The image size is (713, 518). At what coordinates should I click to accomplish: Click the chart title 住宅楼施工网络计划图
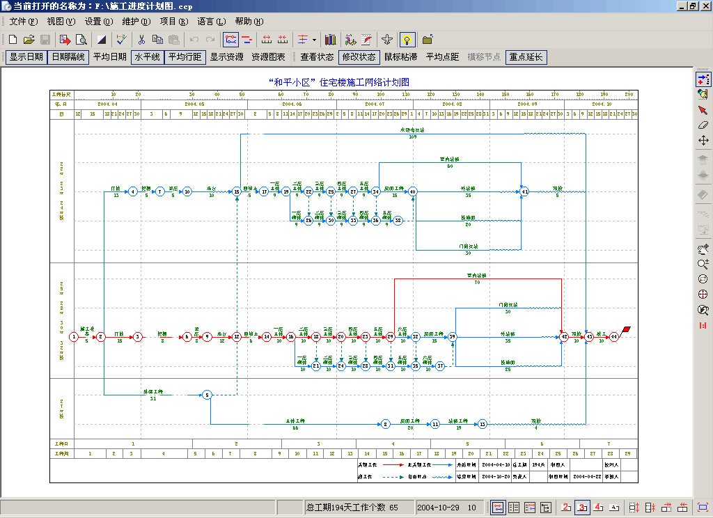pyautogui.click(x=364, y=82)
